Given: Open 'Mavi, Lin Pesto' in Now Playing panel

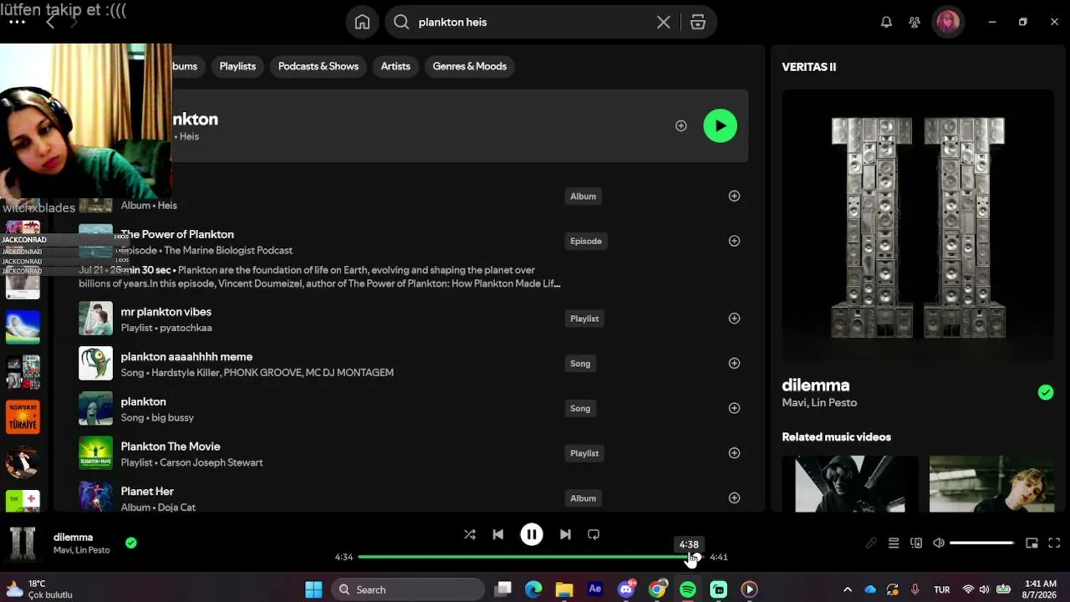Looking at the screenshot, I should (x=819, y=403).
